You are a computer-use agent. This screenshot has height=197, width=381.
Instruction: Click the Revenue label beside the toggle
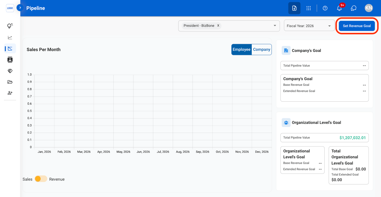[57, 179]
